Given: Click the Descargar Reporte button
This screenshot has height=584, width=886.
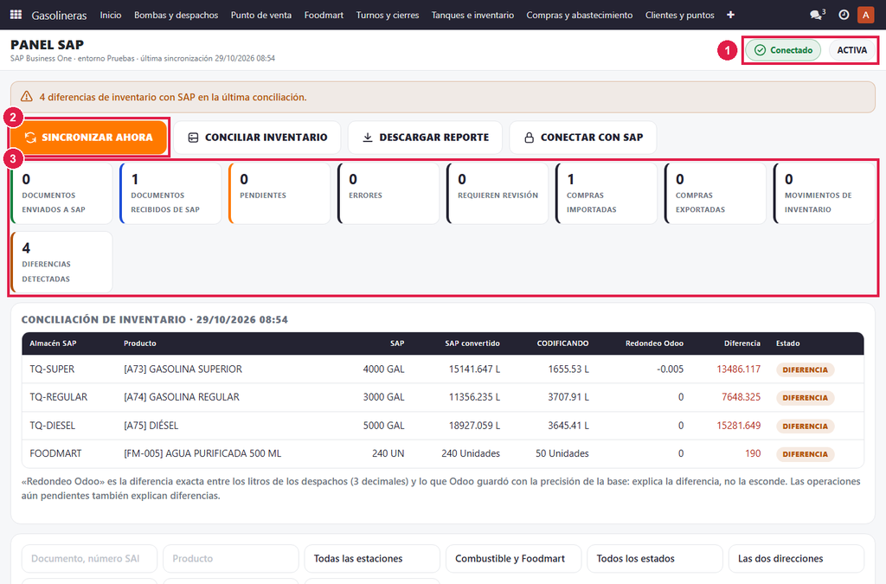Looking at the screenshot, I should (x=425, y=138).
